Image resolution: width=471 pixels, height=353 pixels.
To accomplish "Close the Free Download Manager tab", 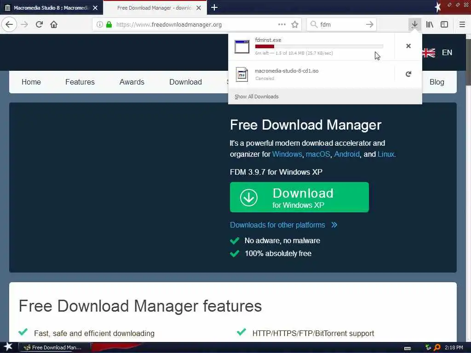I will [x=199, y=8].
